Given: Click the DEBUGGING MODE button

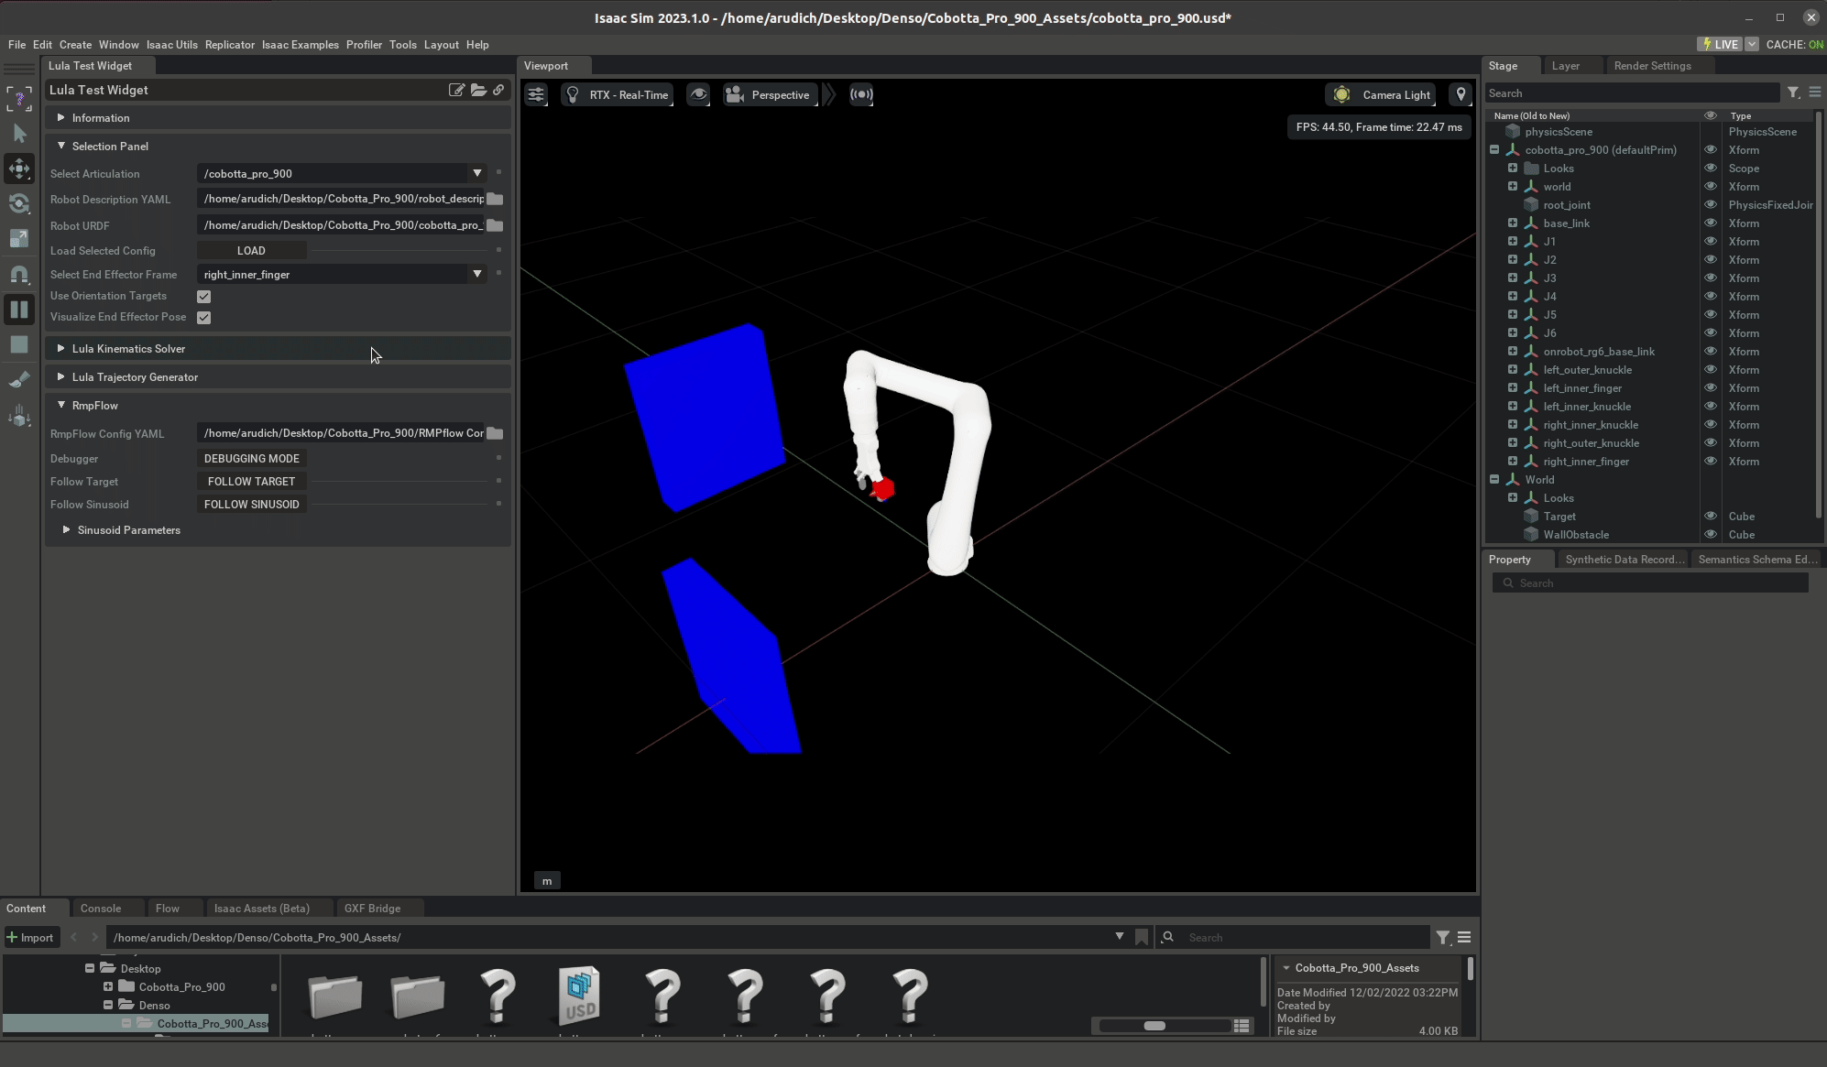Looking at the screenshot, I should (x=251, y=459).
